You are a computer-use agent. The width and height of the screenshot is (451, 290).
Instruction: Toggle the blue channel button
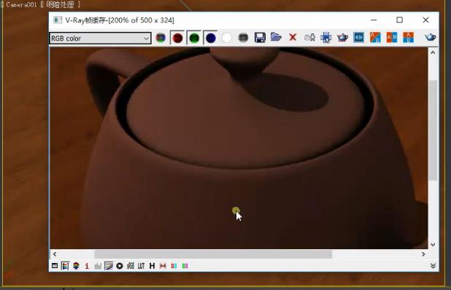pyautogui.click(x=211, y=38)
